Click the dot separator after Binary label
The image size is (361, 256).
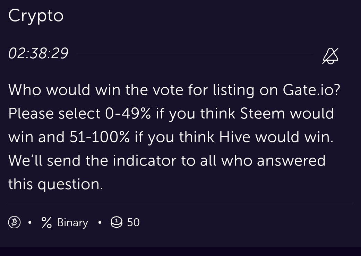100,222
